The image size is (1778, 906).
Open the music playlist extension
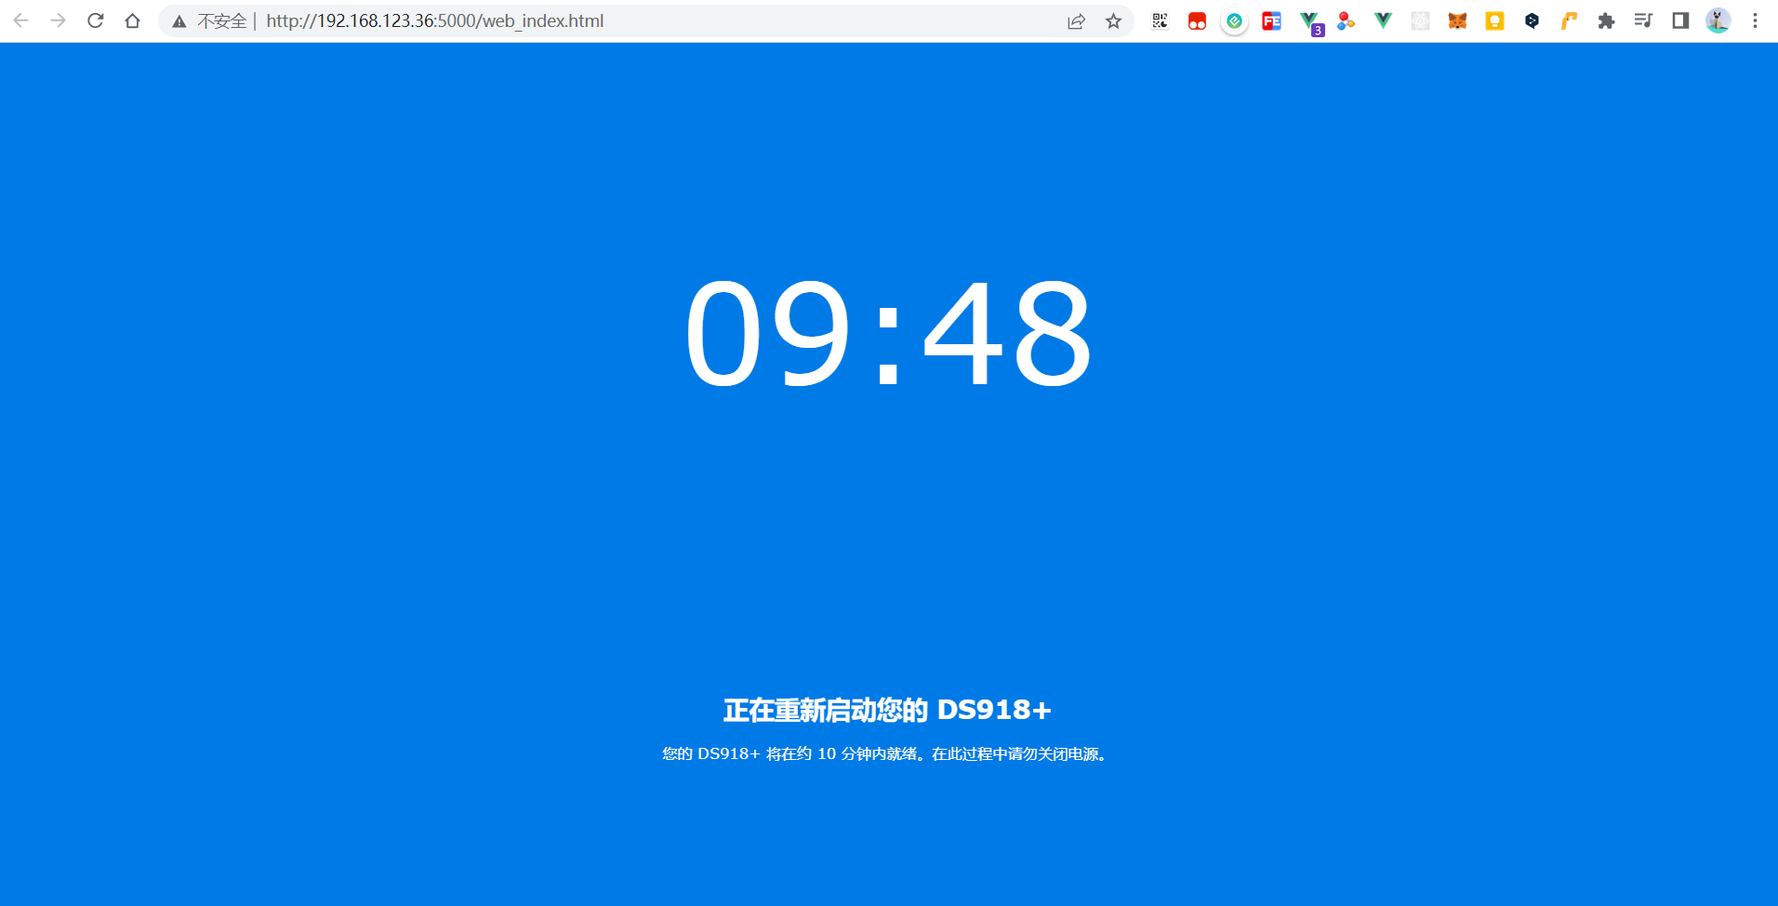pyautogui.click(x=1643, y=20)
